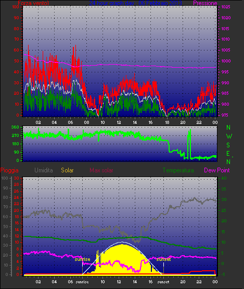Click the '975' pressure axis value
The width and height of the screenshot is (244, 289).
point(225,115)
